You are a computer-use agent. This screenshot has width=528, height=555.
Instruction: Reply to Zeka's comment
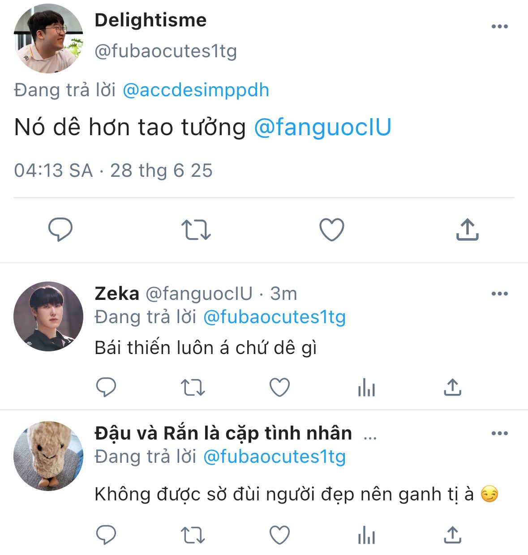[106, 387]
